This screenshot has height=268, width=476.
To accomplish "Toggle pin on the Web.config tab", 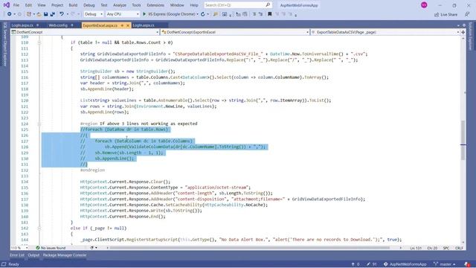I will 72,25.
